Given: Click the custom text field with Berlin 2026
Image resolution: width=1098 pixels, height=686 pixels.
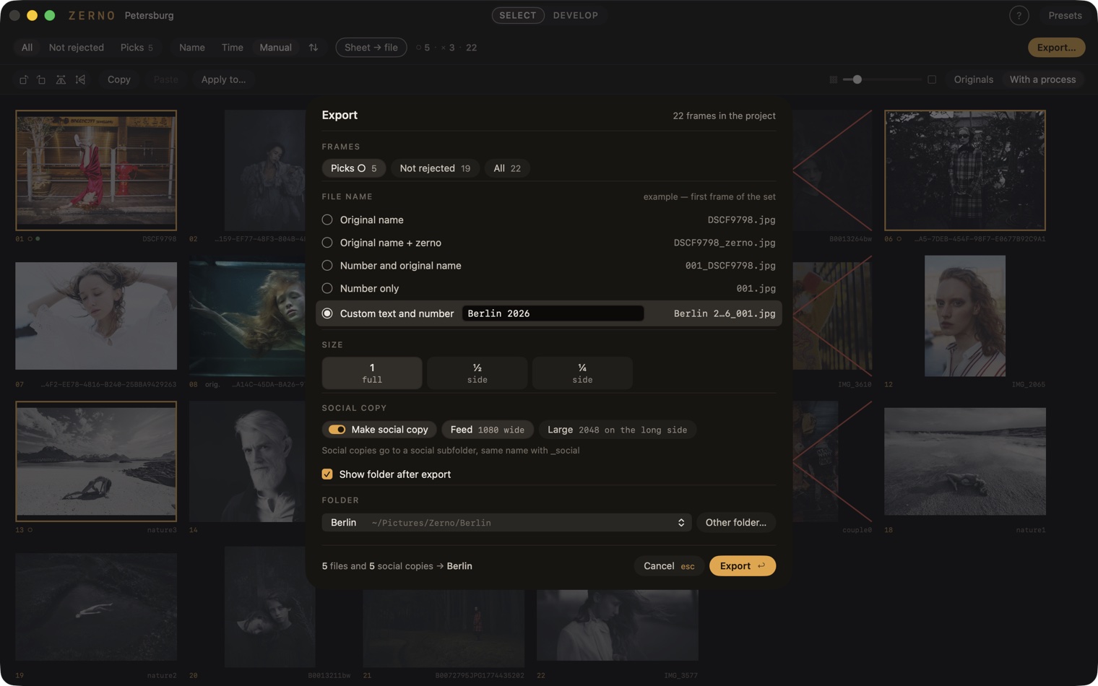Looking at the screenshot, I should tap(553, 313).
